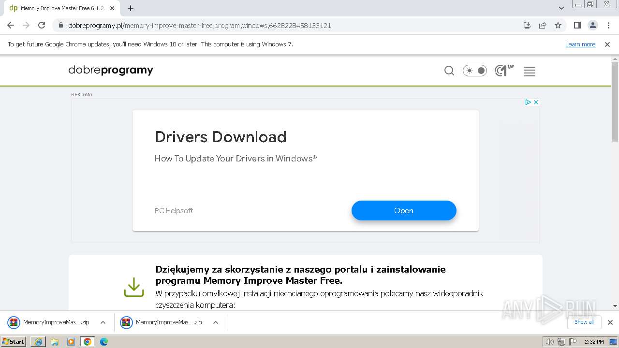Open the Chrome side panel
Viewport: 619px width, 348px height.
pos(577,26)
